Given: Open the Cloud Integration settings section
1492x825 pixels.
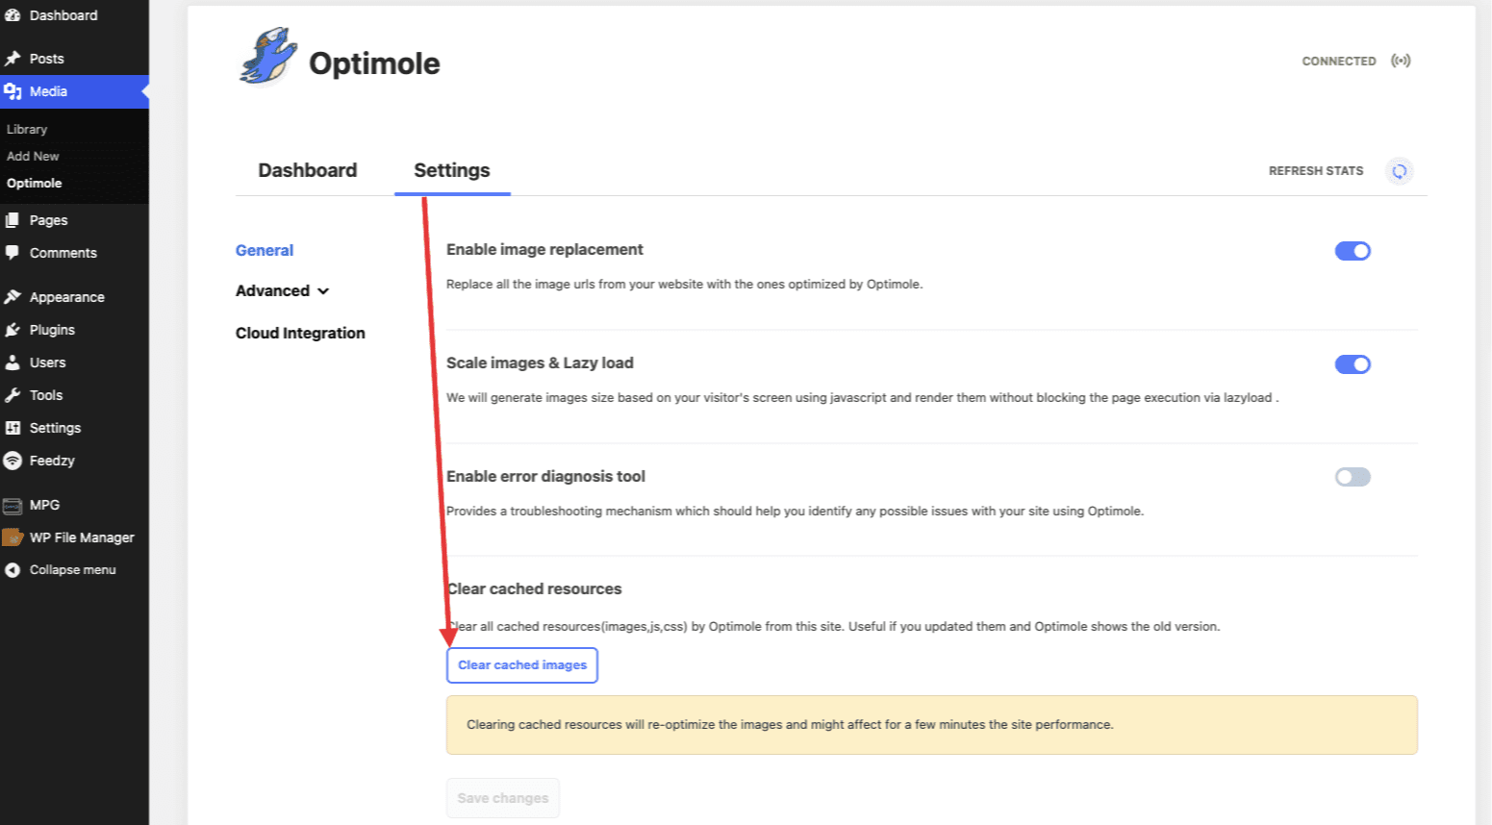Looking at the screenshot, I should pyautogui.click(x=300, y=333).
